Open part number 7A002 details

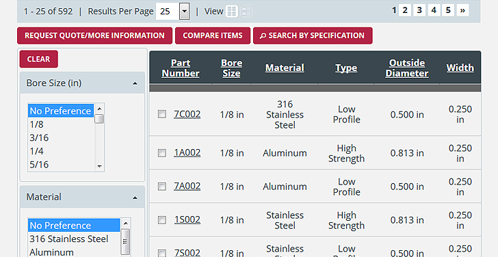tap(187, 186)
